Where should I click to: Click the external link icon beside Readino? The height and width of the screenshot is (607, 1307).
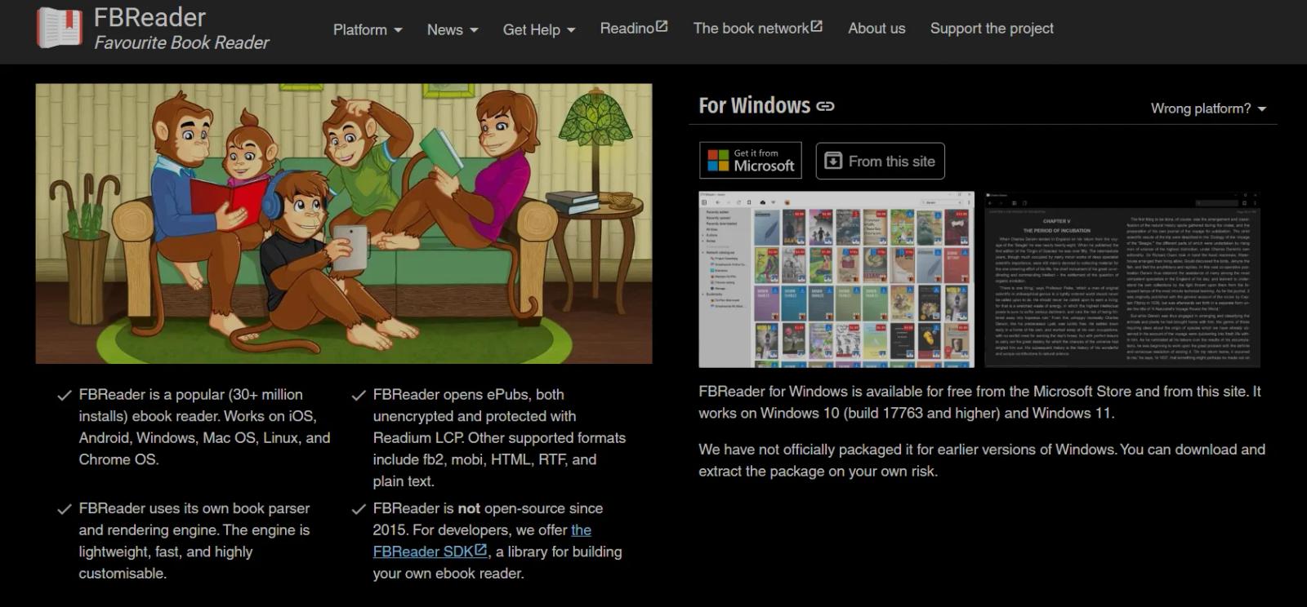[x=662, y=27]
